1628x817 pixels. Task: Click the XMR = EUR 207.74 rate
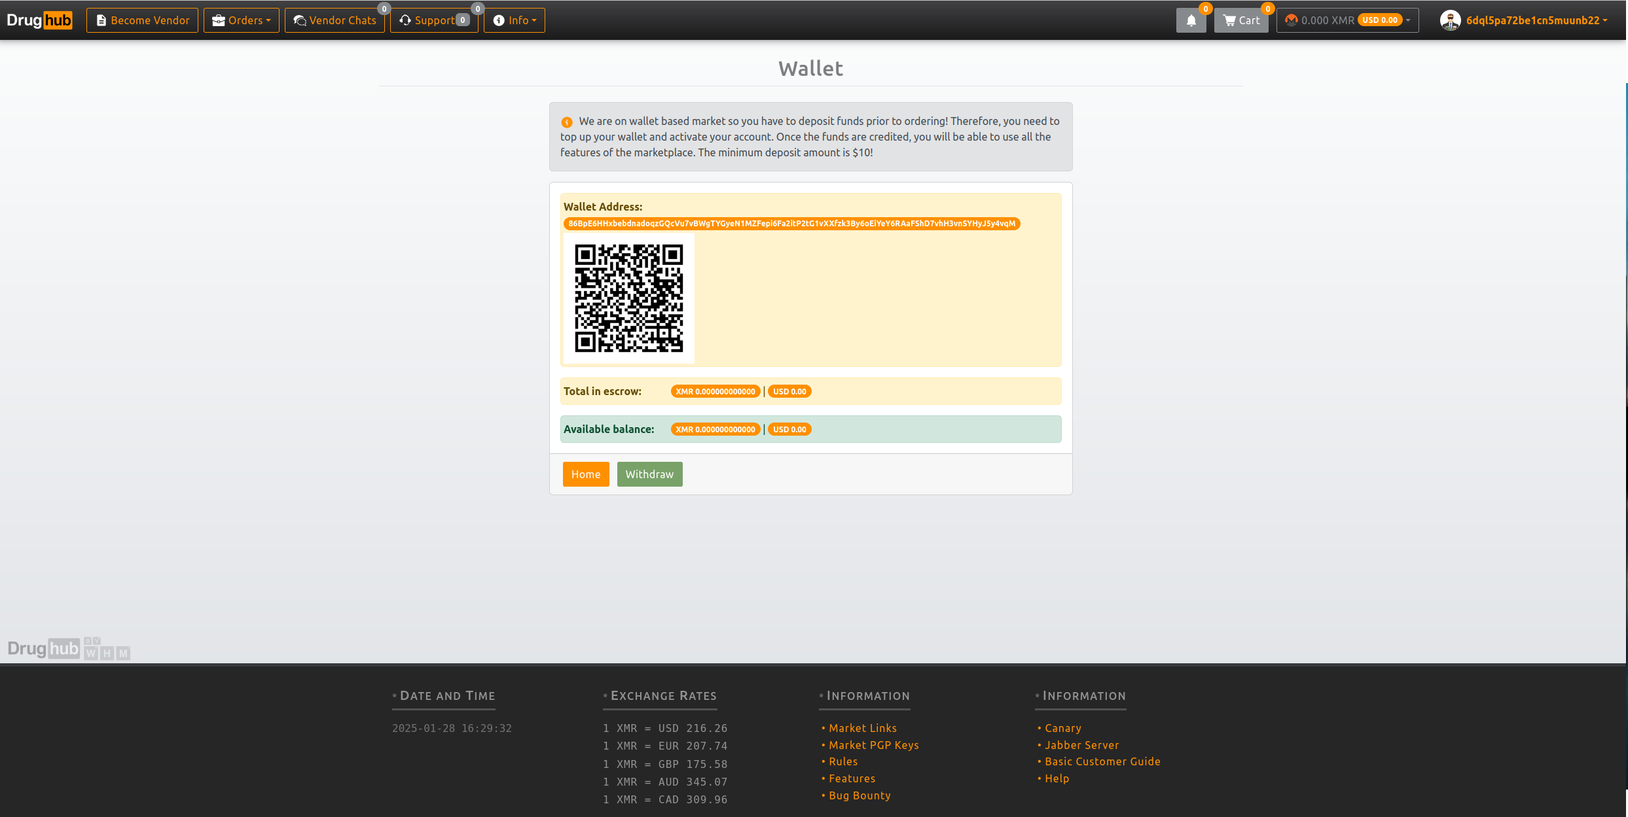(x=665, y=746)
